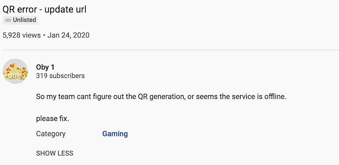Open the Oby 1 channel name
This screenshot has height=165, width=339.
point(45,67)
